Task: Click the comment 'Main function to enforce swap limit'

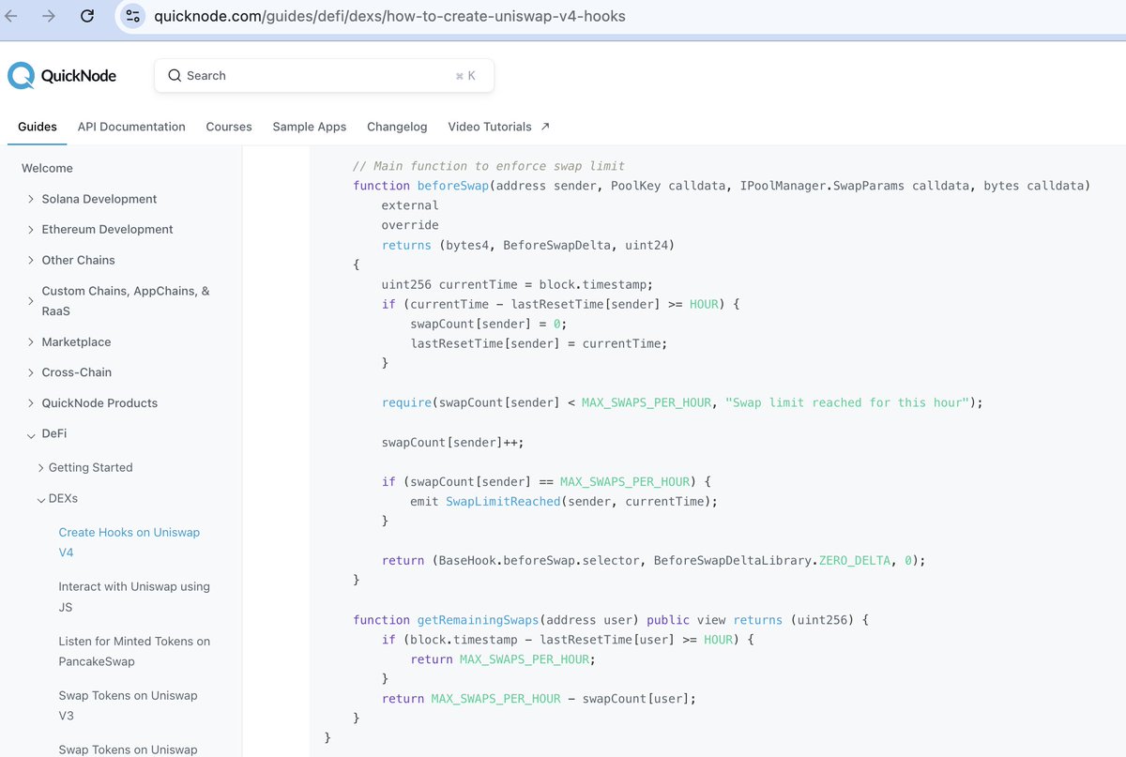Action: 489,166
